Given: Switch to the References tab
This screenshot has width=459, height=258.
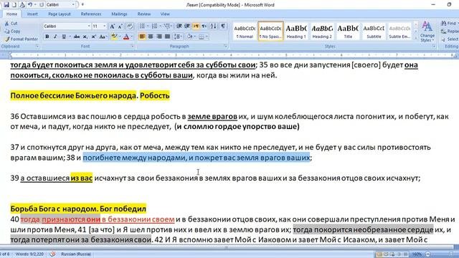Looking at the screenshot, I should (x=91, y=14).
